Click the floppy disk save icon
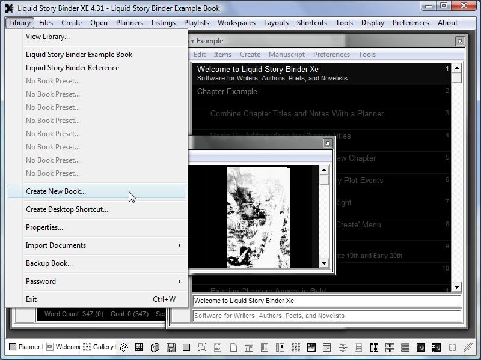The width and height of the screenshot is (481, 360). (x=171, y=347)
